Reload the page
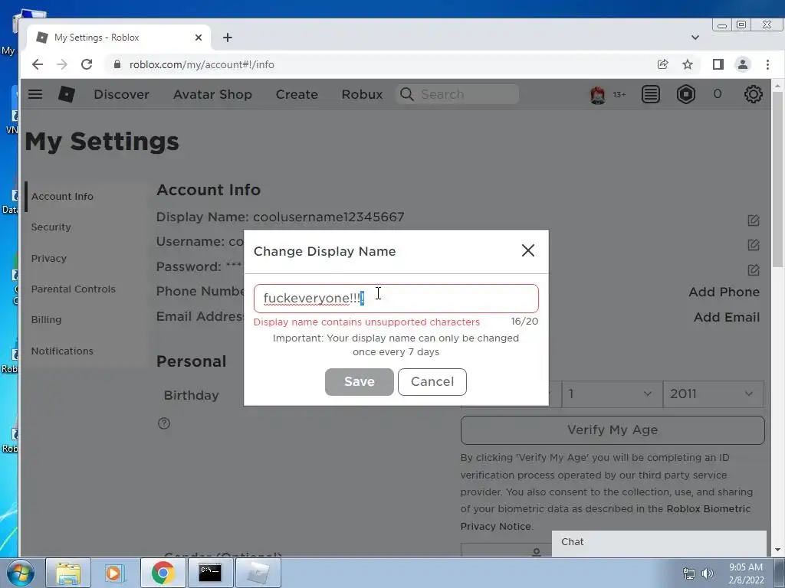 tap(87, 64)
